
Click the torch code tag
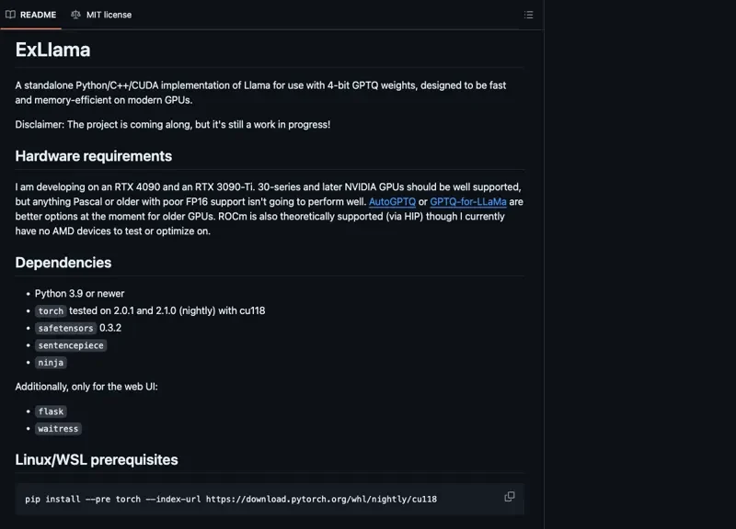tap(51, 311)
